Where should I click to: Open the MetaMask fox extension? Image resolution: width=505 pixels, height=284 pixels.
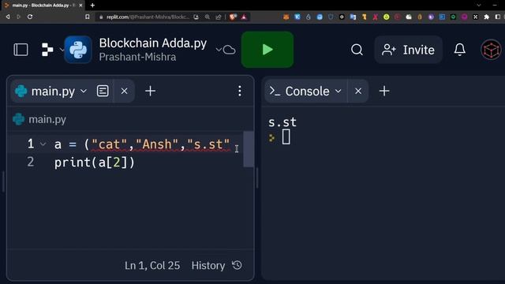[x=286, y=17]
